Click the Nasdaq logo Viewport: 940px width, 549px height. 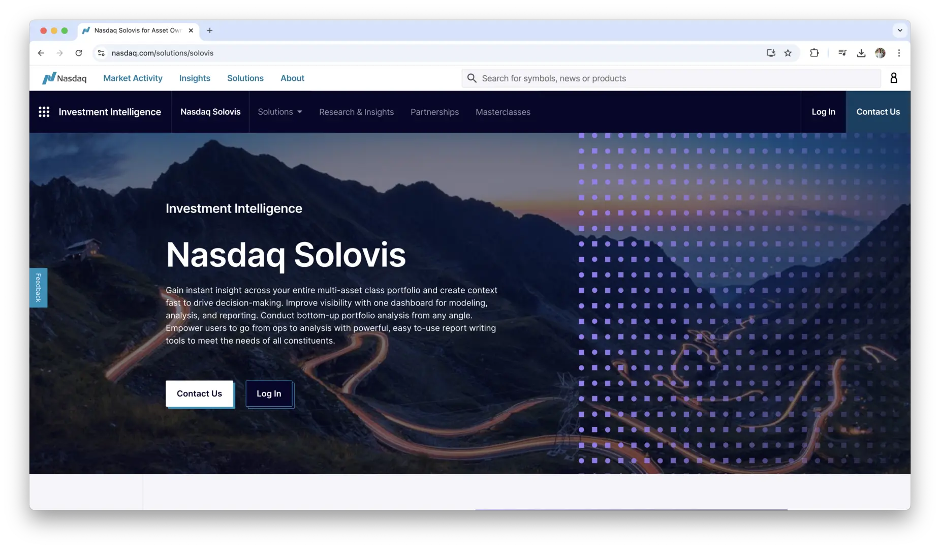point(65,78)
